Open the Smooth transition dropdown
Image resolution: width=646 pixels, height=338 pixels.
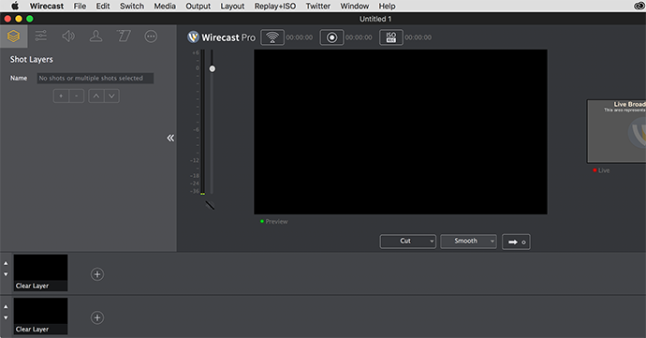(x=468, y=242)
